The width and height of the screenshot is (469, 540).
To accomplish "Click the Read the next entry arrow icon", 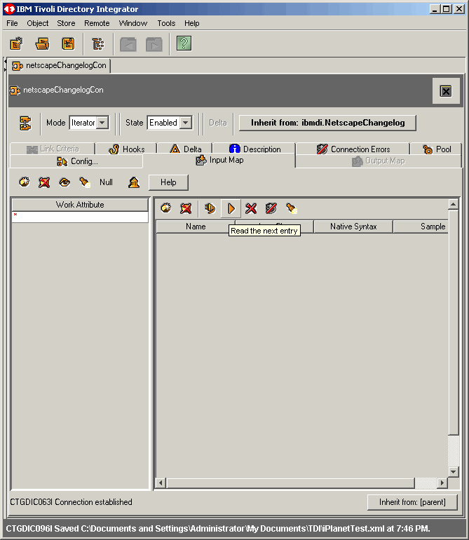I will (231, 208).
